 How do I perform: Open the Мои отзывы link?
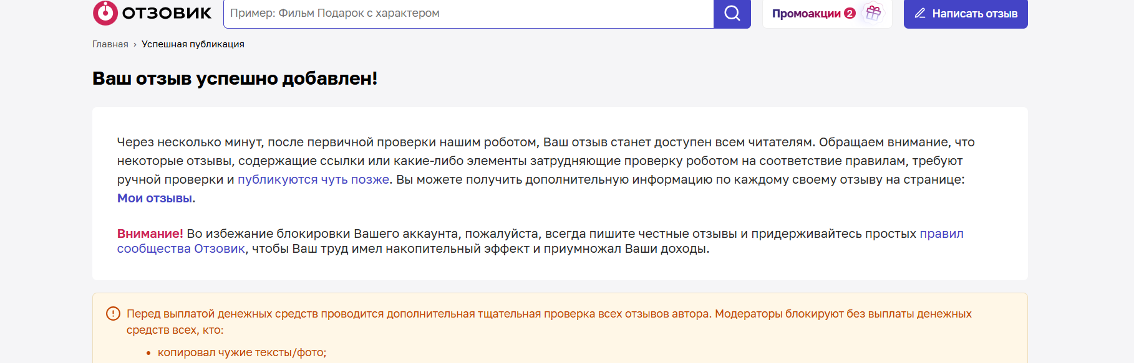(155, 198)
